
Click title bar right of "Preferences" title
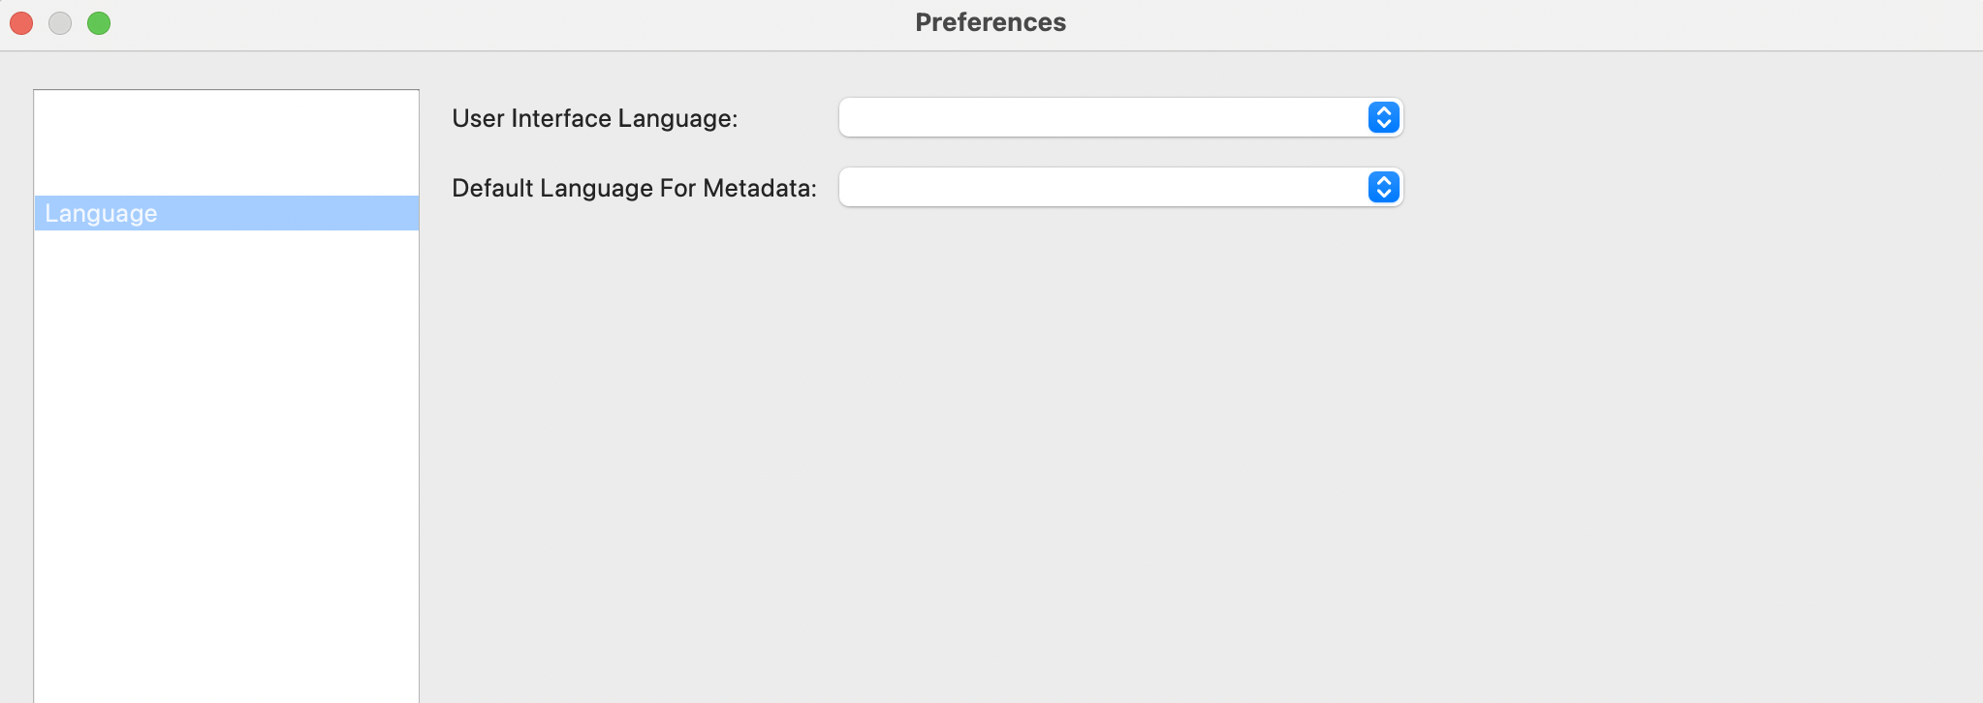coord(1454,23)
